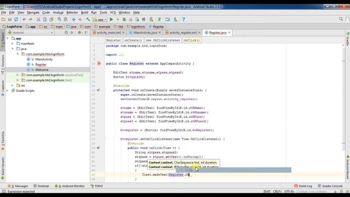The image size is (350, 197).
Task: Open the Navigate menu
Action: click(33, 13)
